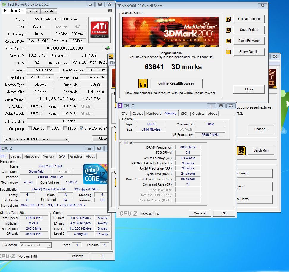Open the Caches tab in the lower-left CPU-Z window
The width and height of the screenshot is (289, 272).
(16, 156)
